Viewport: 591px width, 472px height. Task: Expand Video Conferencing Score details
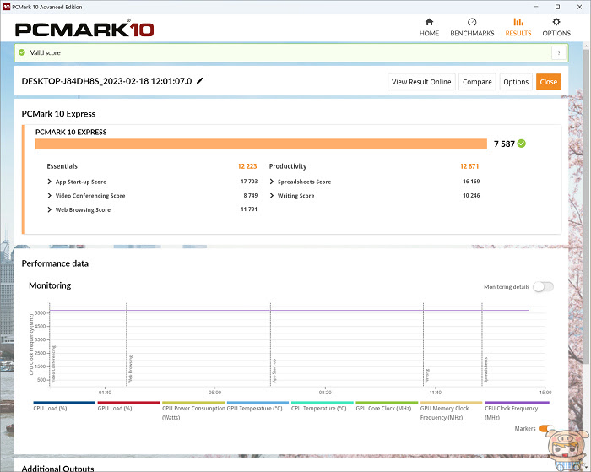(49, 195)
